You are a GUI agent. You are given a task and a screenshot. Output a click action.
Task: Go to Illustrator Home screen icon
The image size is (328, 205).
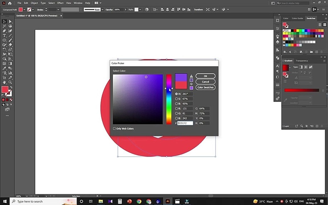(x=10, y=3)
